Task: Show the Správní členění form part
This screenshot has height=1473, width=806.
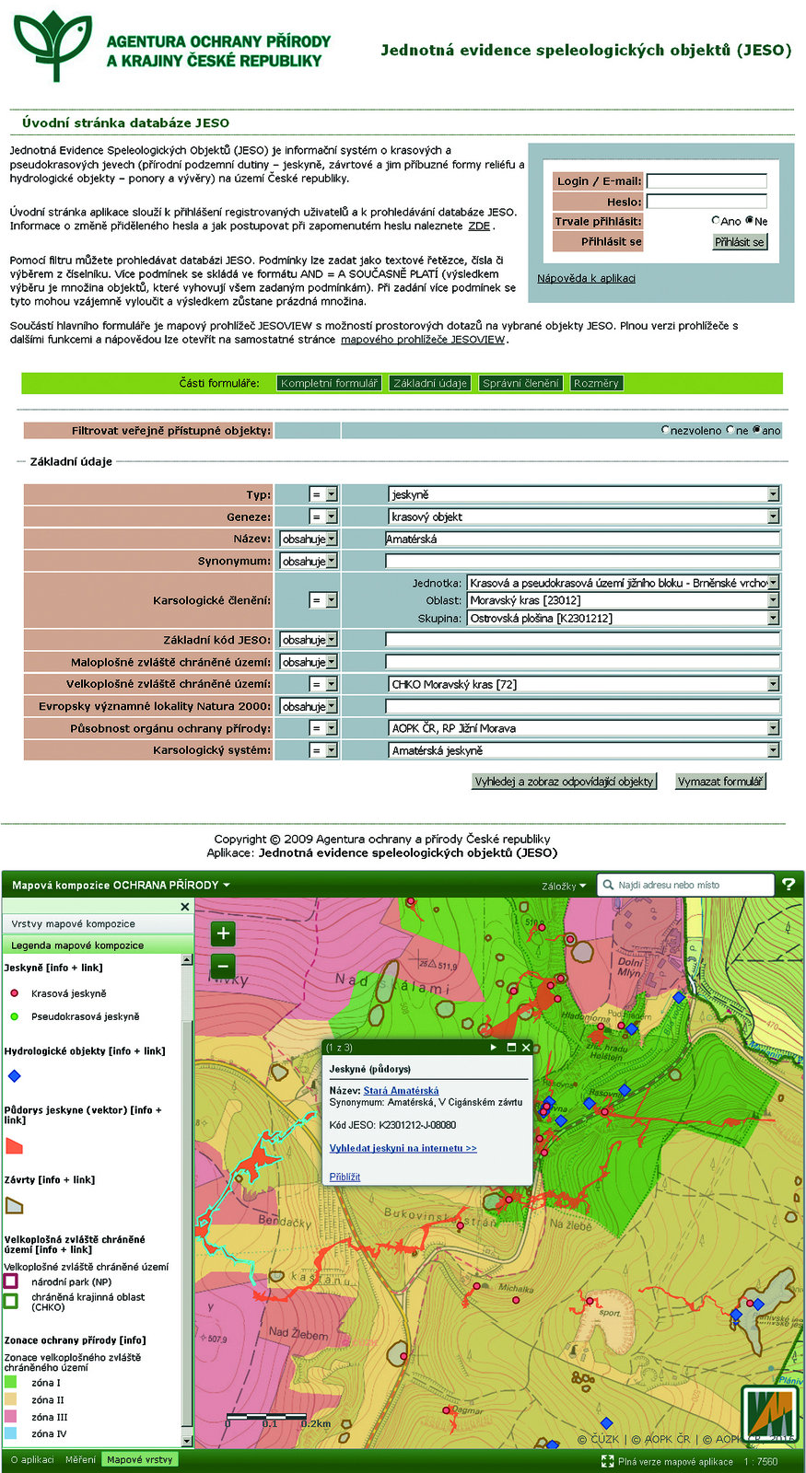Action: [520, 383]
